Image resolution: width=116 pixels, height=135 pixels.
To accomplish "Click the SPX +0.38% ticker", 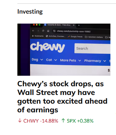I will tap(80, 121).
